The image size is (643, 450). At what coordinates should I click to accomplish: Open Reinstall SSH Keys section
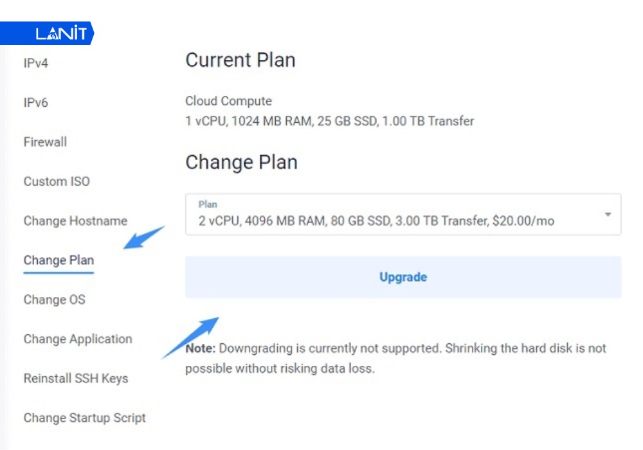point(75,379)
